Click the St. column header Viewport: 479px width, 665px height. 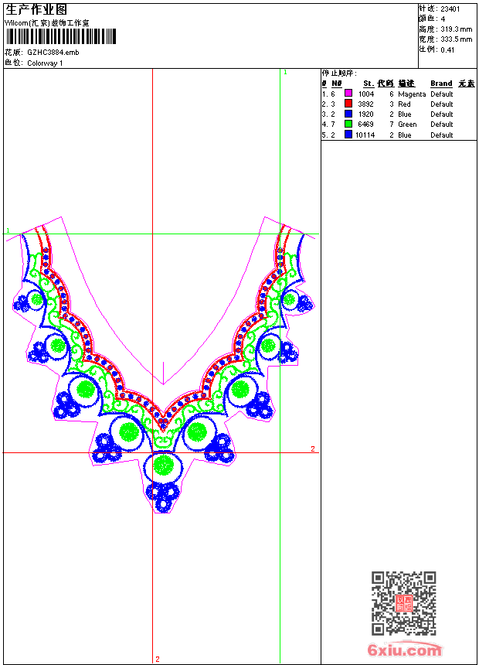pyautogui.click(x=369, y=84)
